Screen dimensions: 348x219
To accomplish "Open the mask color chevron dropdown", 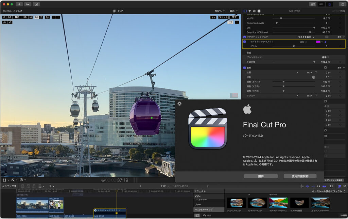I will [322, 42].
